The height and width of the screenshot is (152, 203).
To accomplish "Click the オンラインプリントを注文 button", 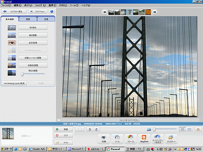I will point(158,139).
